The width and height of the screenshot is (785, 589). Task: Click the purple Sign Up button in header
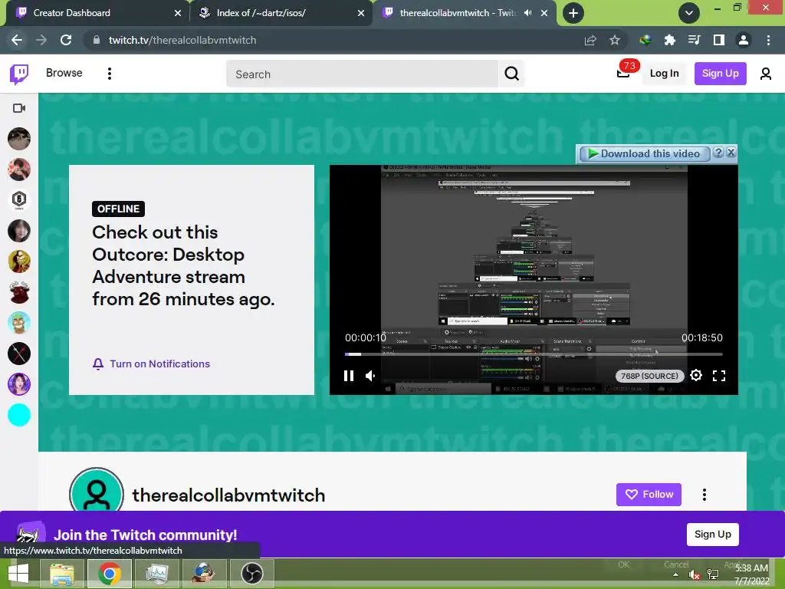point(721,74)
